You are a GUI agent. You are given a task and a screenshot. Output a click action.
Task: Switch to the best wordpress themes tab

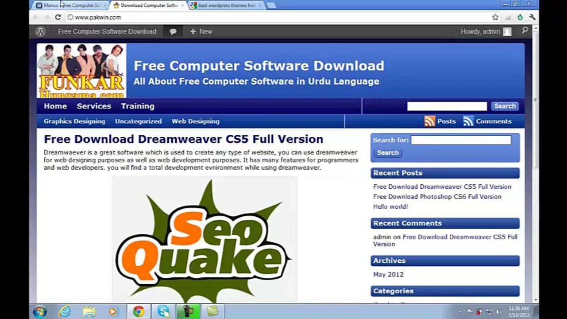click(x=226, y=5)
